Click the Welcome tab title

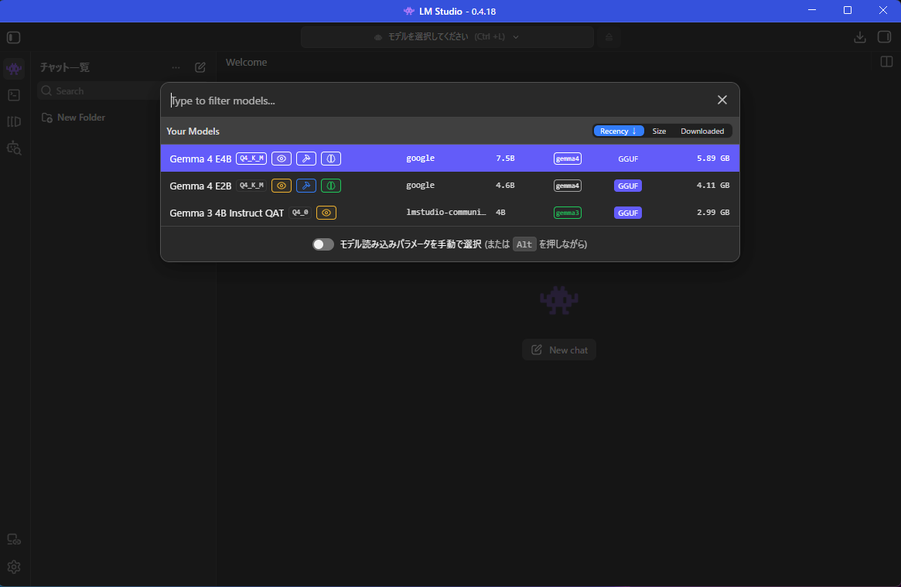coord(246,62)
